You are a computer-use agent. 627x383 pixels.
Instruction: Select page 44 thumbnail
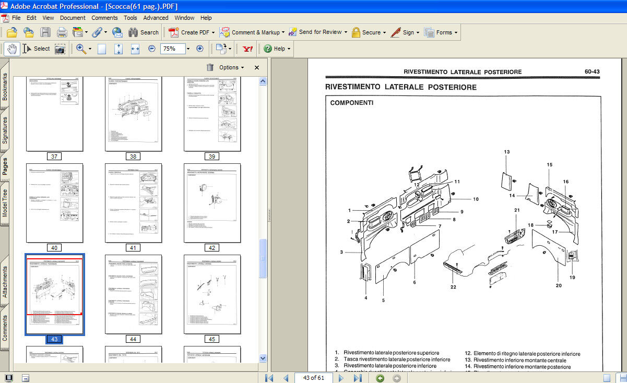tap(133, 294)
